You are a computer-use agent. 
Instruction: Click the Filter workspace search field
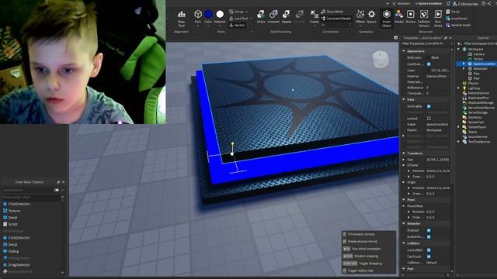pos(478,43)
